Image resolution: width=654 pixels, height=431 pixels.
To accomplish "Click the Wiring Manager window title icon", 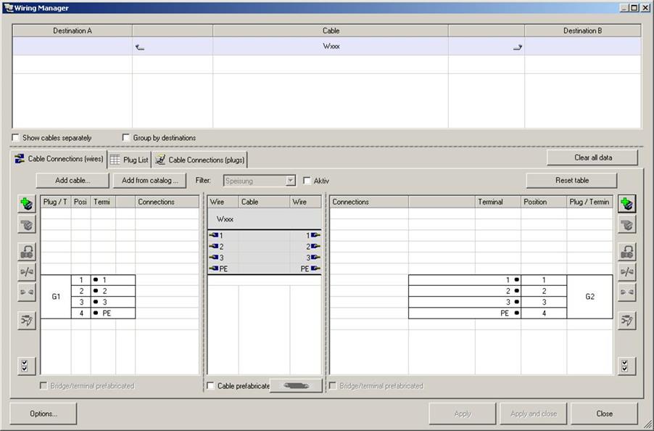I will pos(9,8).
